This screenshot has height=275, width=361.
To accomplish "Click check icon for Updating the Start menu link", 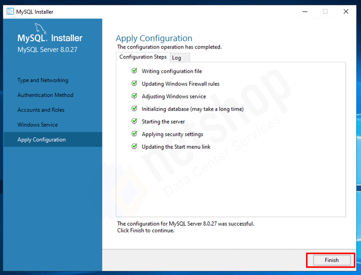I will click(134, 146).
